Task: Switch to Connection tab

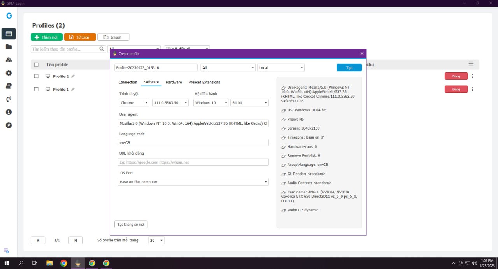Action: click(x=128, y=82)
